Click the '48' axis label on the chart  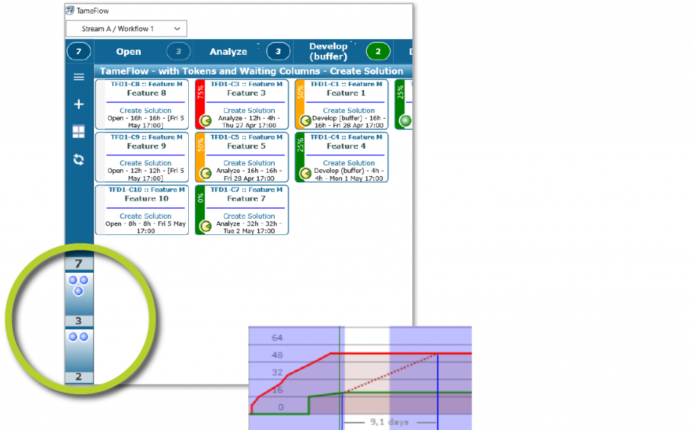click(277, 356)
